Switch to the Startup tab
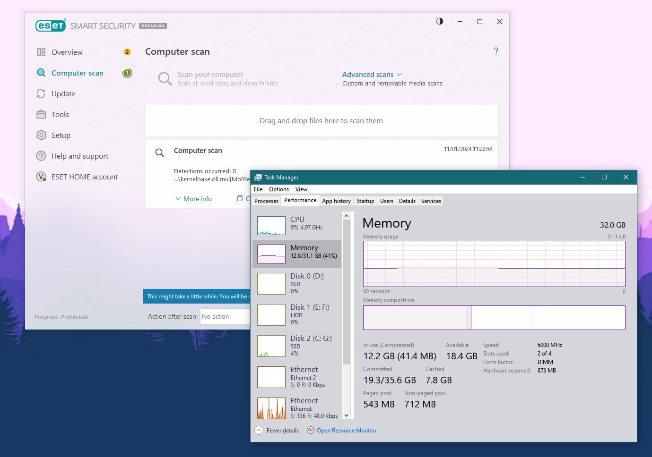This screenshot has height=457, width=652. pyautogui.click(x=365, y=201)
